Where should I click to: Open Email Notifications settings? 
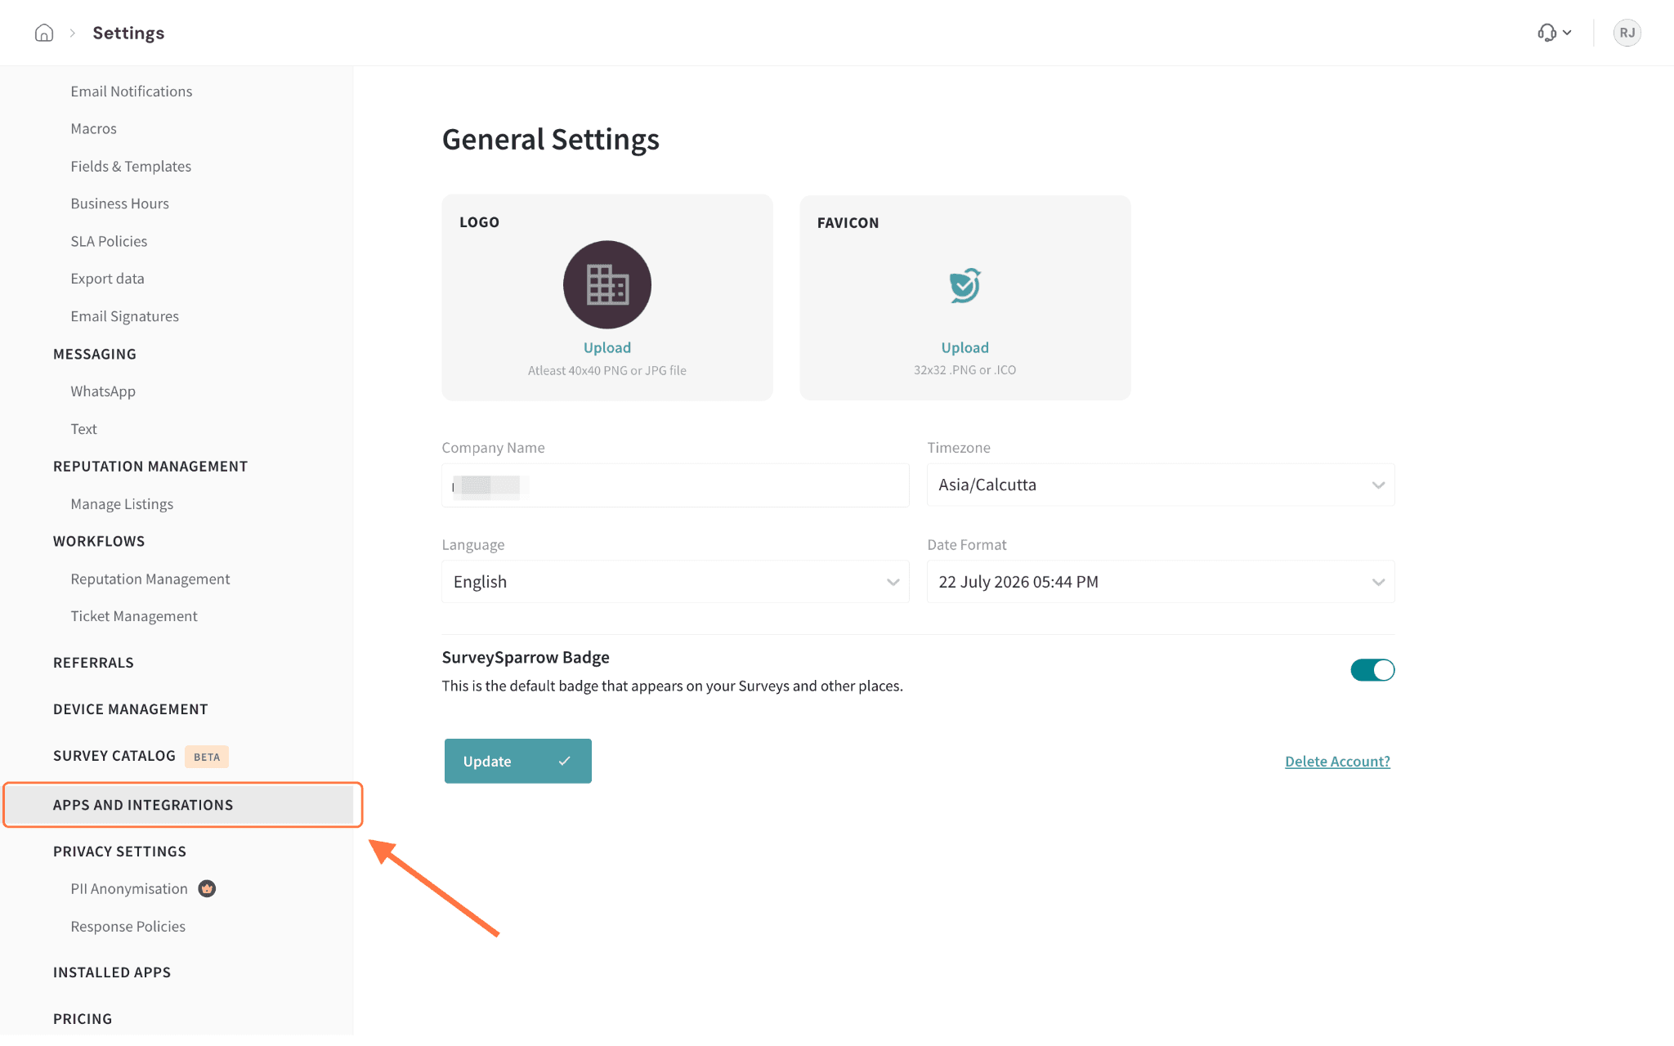click(x=132, y=92)
